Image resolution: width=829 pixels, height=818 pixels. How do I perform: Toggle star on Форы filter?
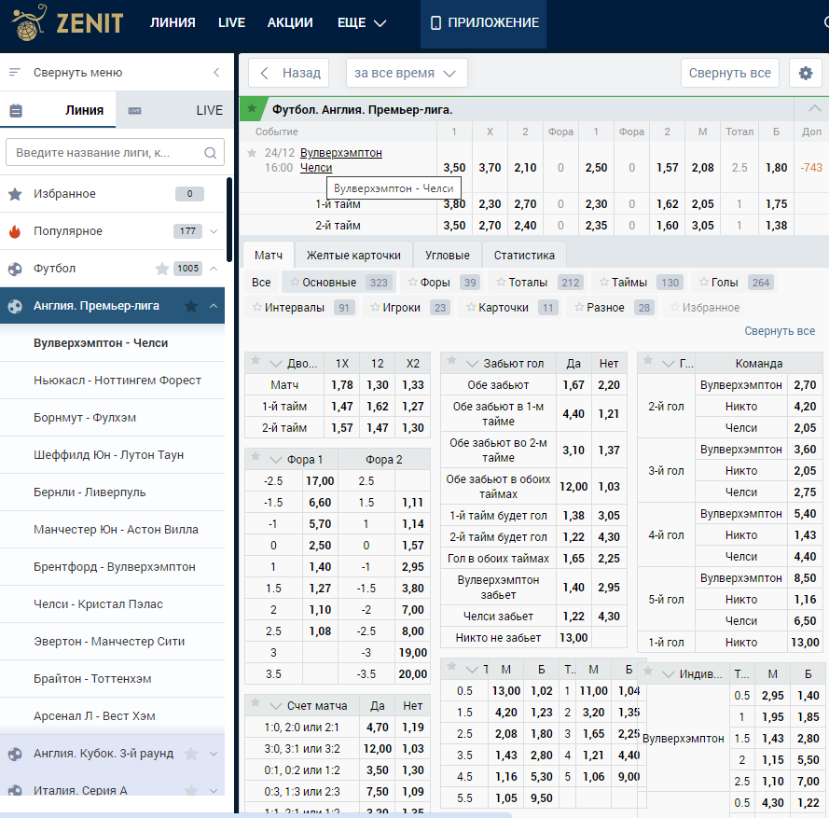[x=412, y=282]
